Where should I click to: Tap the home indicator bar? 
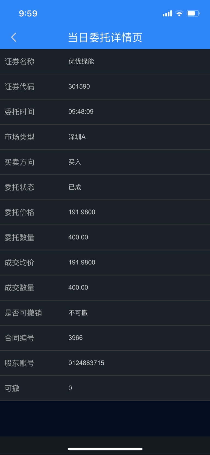[x=105, y=449]
